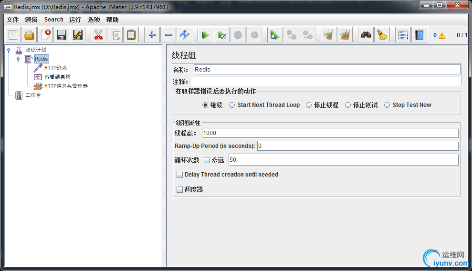The width and height of the screenshot is (472, 271).
Task: Reset search with the yellow brush icon
Action: coord(382,35)
